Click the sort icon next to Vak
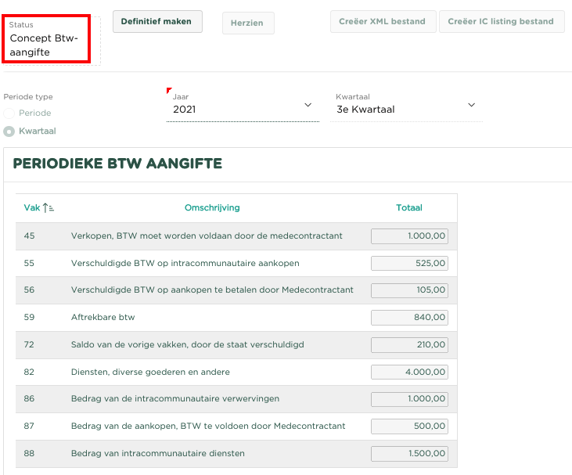The image size is (572, 475). 49,208
